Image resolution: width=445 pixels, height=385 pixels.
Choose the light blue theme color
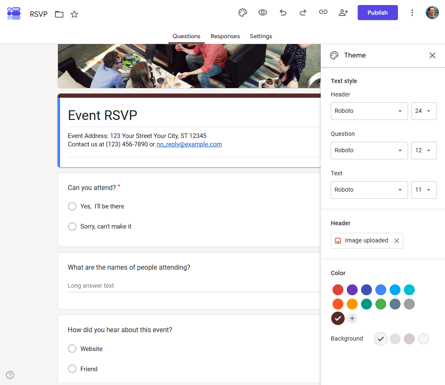(395, 290)
